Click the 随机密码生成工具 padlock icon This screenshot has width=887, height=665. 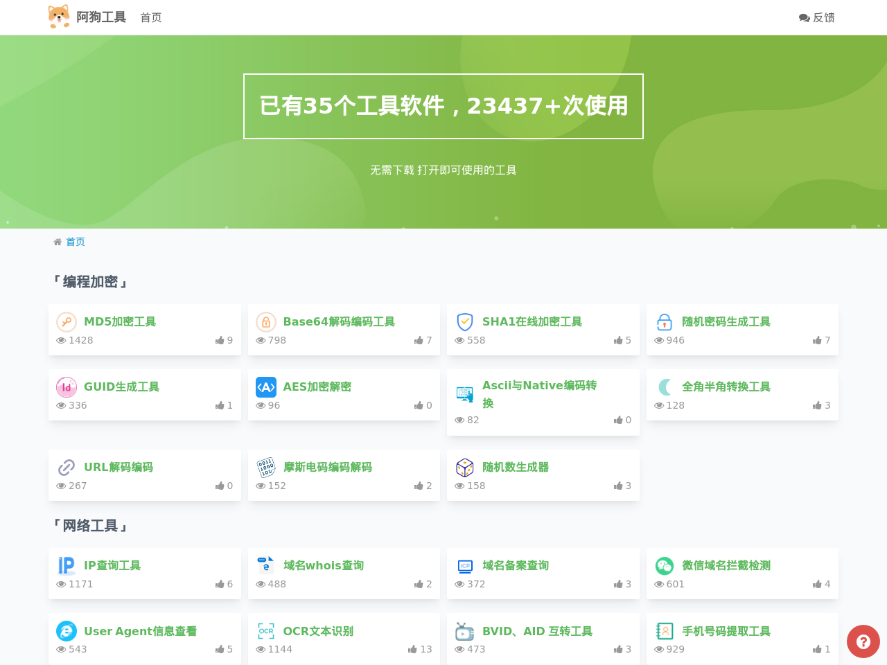pos(664,321)
